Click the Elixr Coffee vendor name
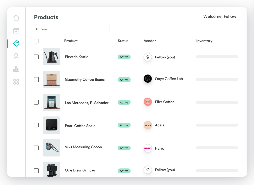The width and height of the screenshot is (254, 185). (165, 102)
